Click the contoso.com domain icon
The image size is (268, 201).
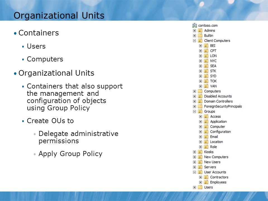pos(194,25)
